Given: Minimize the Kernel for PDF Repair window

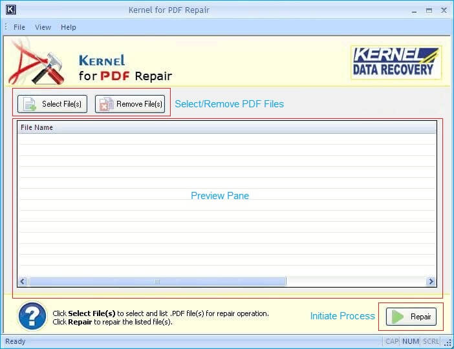Looking at the screenshot, I should point(415,11).
